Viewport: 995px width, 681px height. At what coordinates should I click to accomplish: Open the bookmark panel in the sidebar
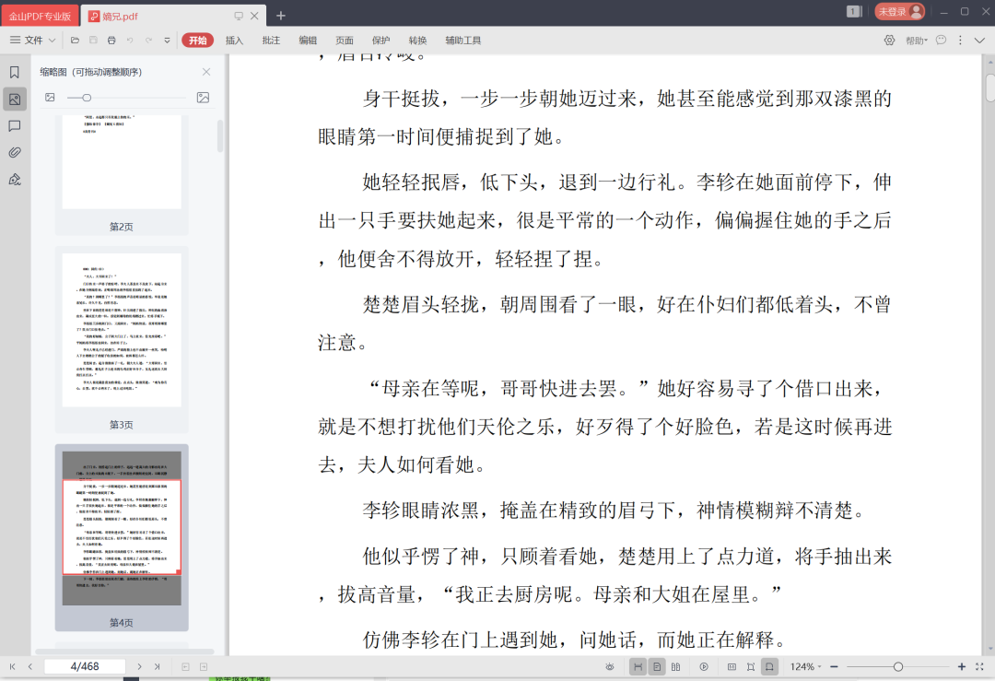15,72
